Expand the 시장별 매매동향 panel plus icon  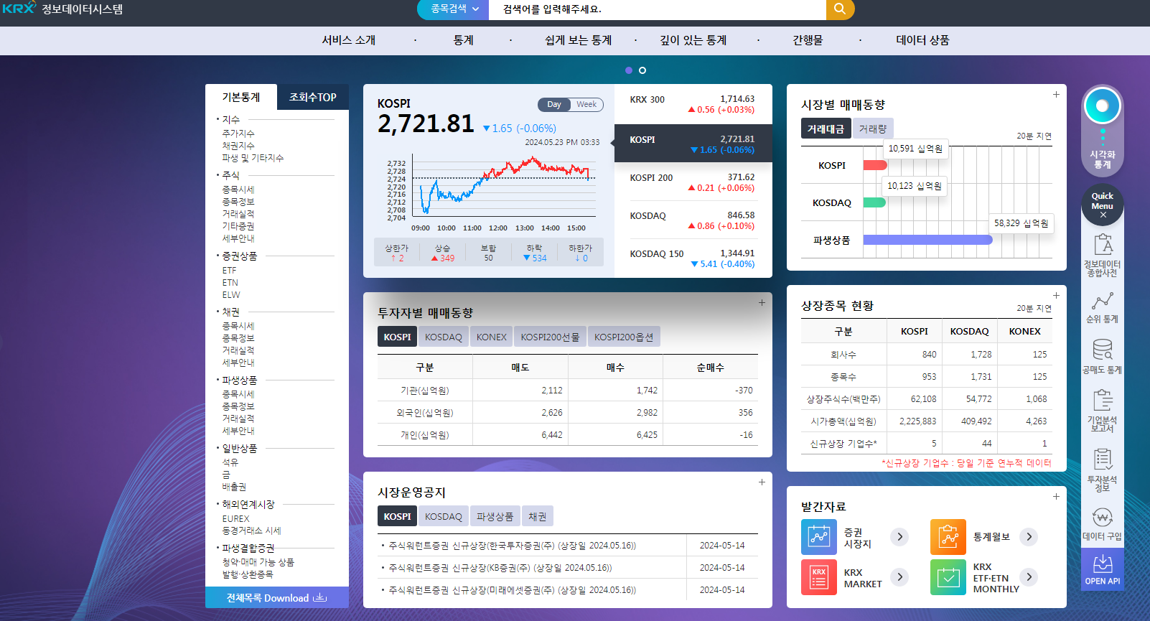(x=1056, y=94)
